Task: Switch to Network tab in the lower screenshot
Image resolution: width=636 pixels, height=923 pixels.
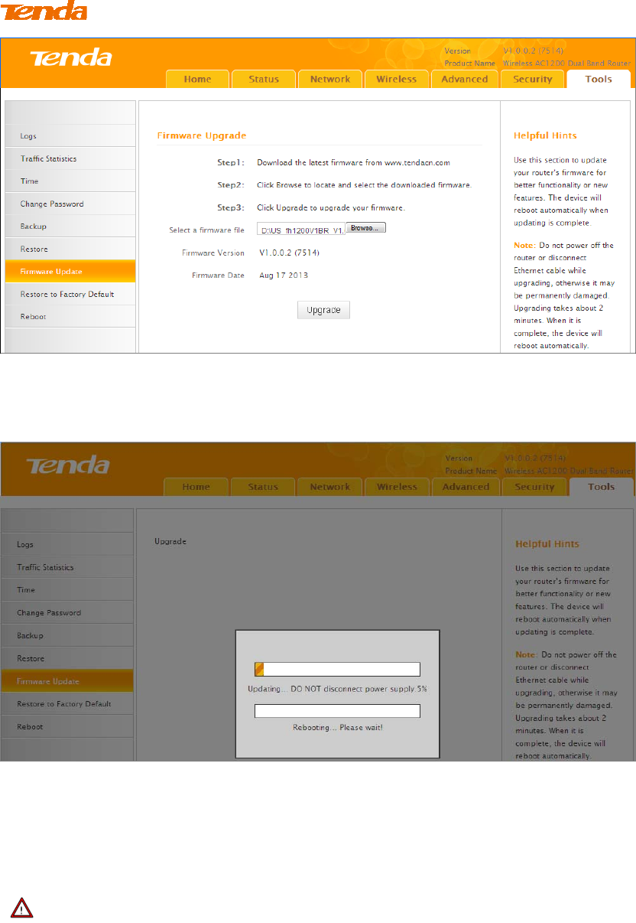Action: [x=330, y=487]
